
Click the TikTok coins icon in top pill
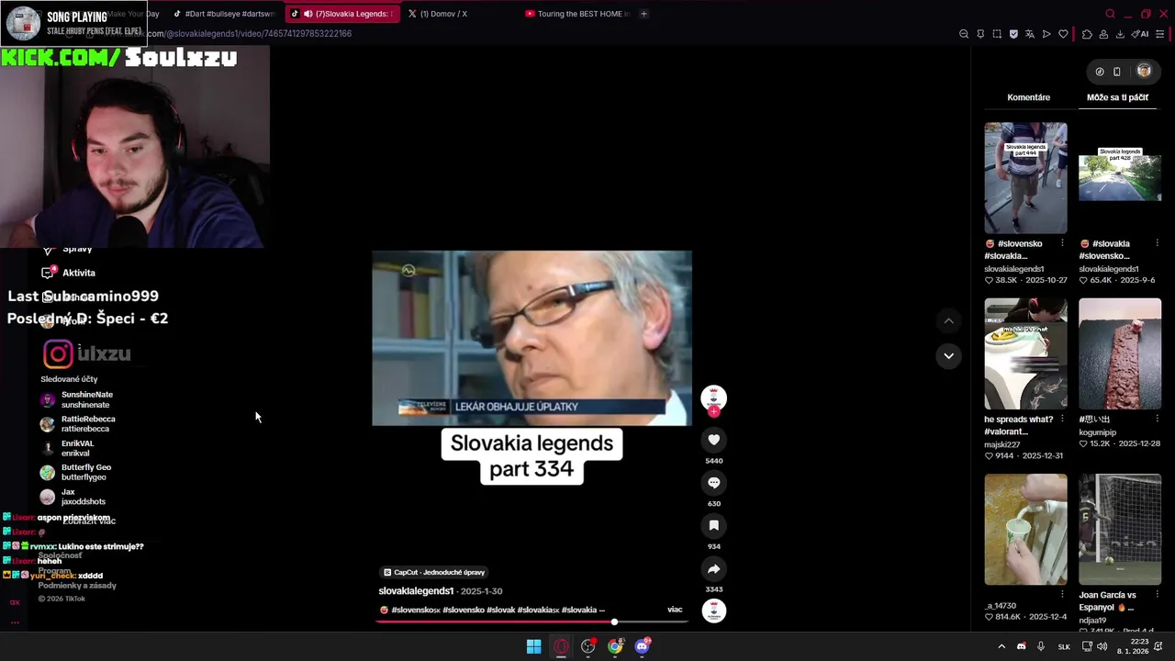pos(1100,72)
